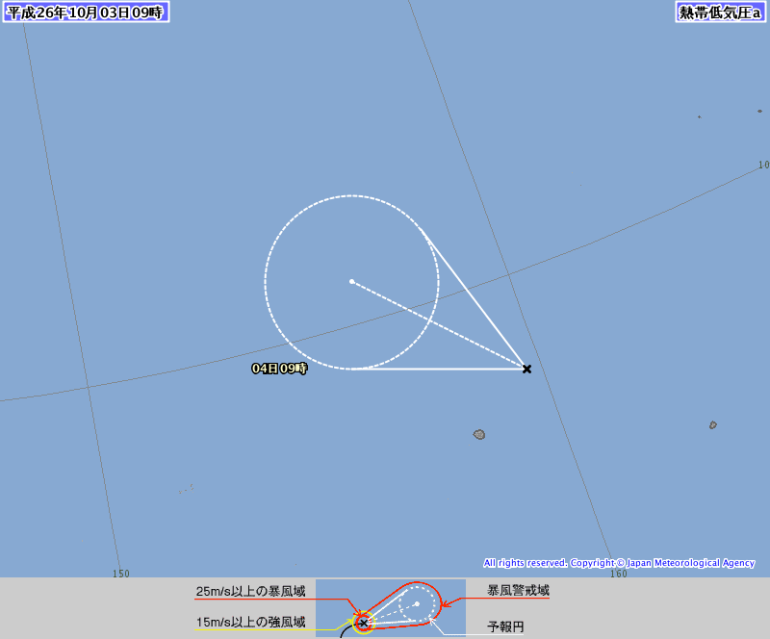Click the 熱帯低気圧a title label
The image size is (770, 639).
pos(720,13)
